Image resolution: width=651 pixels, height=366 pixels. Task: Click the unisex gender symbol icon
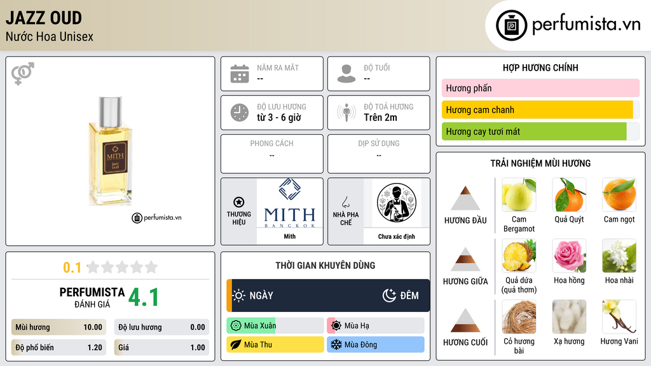(x=23, y=74)
